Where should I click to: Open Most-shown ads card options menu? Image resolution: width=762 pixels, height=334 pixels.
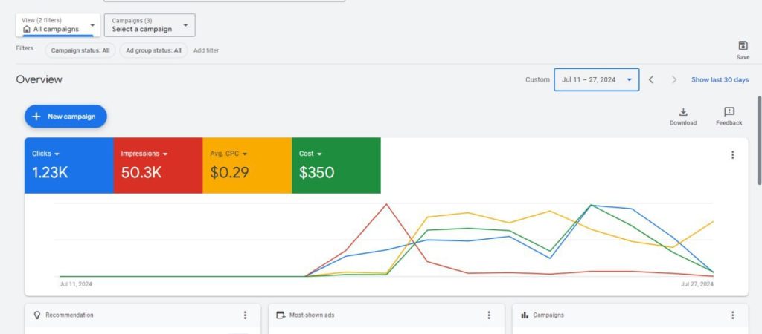[489, 315]
